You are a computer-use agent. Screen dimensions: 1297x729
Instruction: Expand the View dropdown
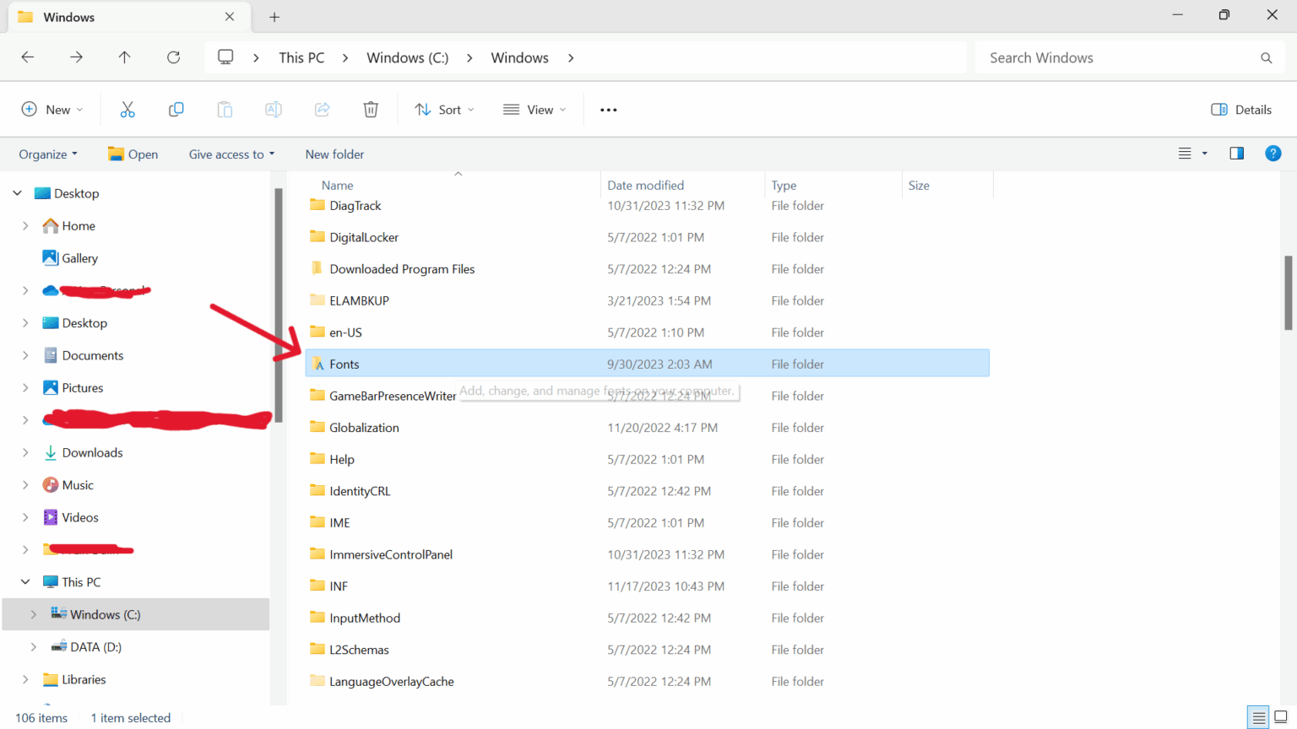pyautogui.click(x=534, y=109)
